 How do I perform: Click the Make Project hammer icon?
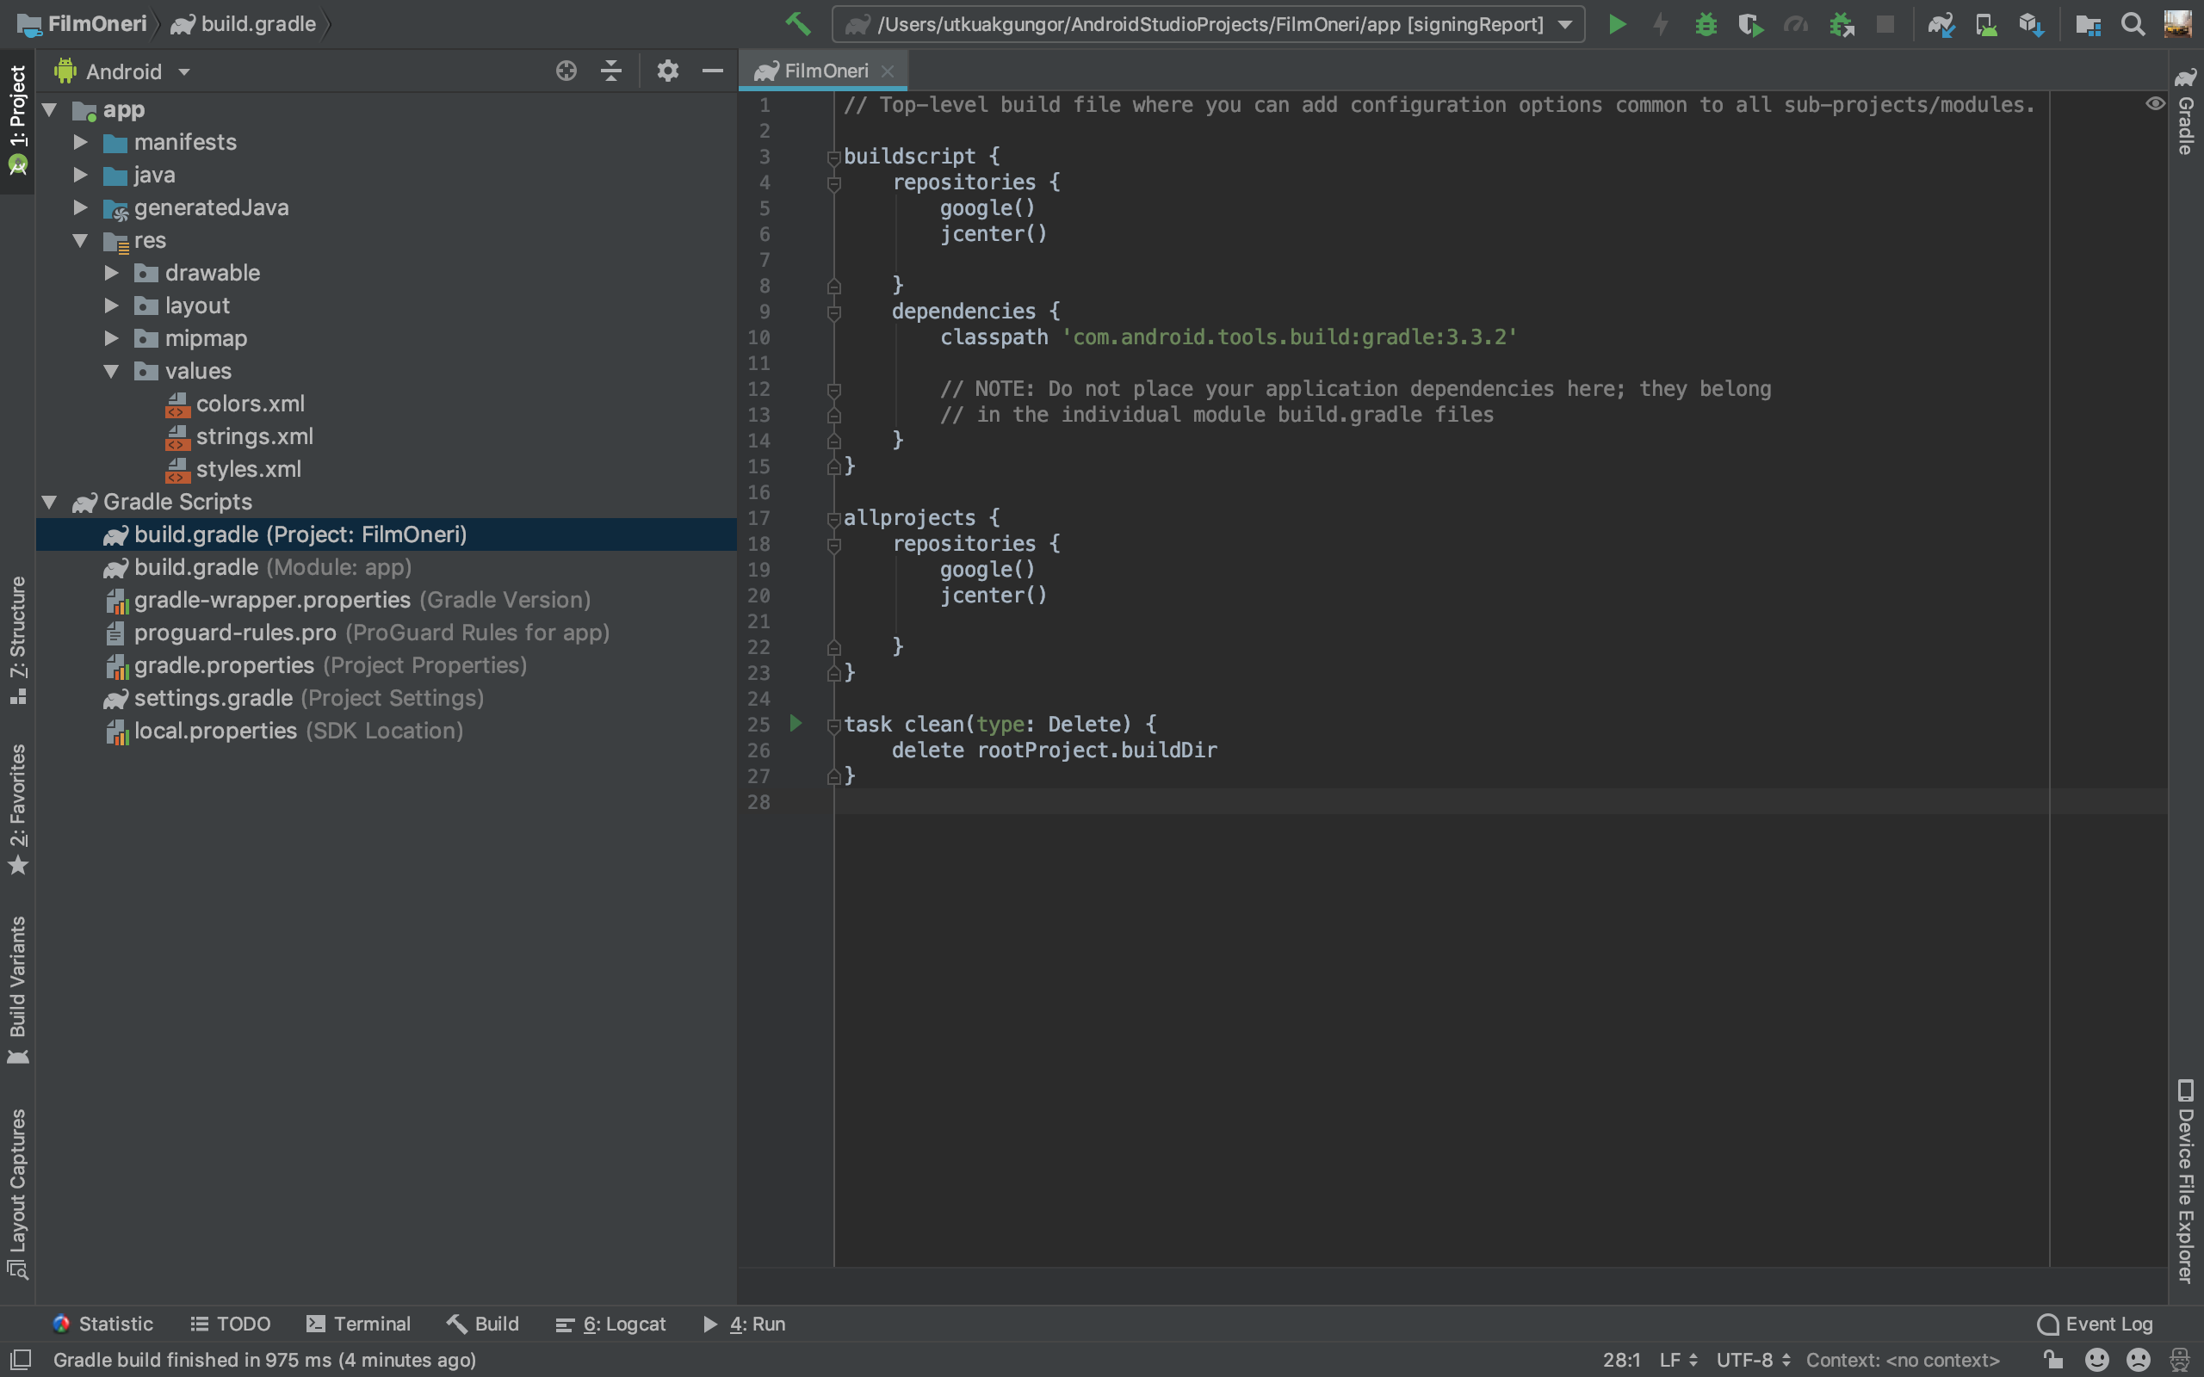pyautogui.click(x=798, y=24)
